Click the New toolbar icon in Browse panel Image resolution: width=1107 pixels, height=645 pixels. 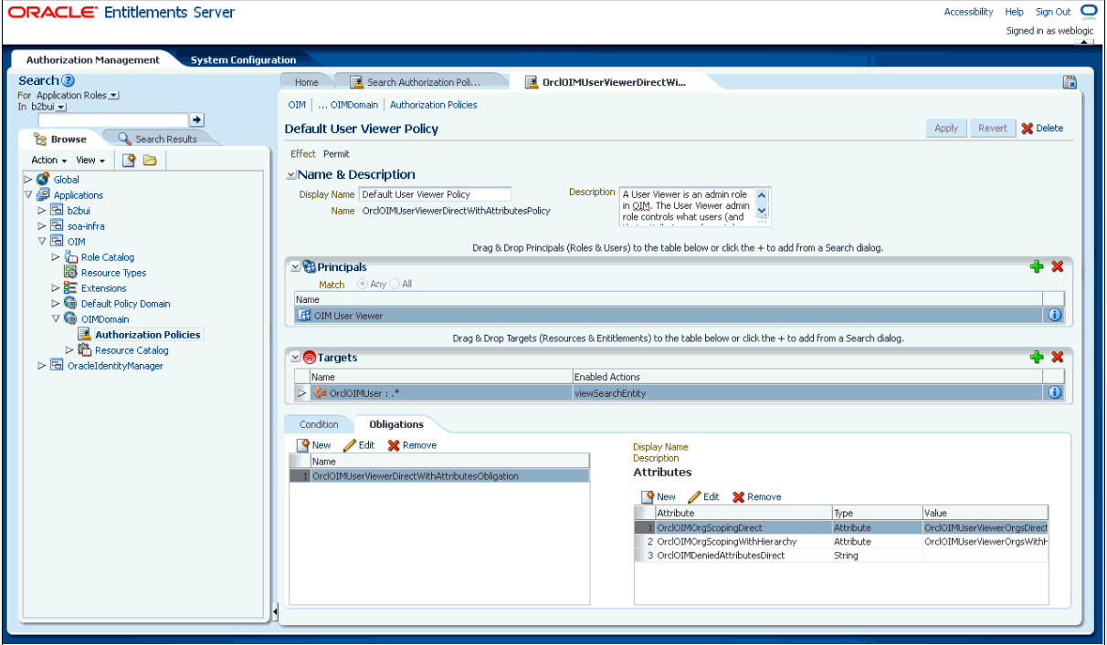(130, 161)
